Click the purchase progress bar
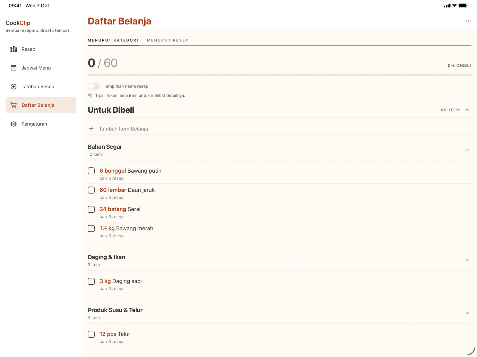Viewport: 477px width, 357px height. point(279,75)
